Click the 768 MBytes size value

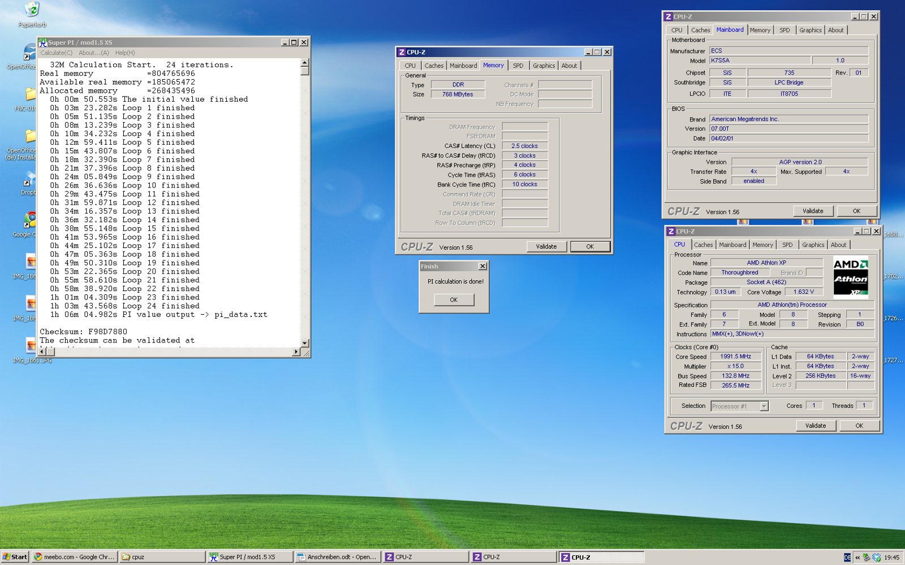[x=458, y=94]
